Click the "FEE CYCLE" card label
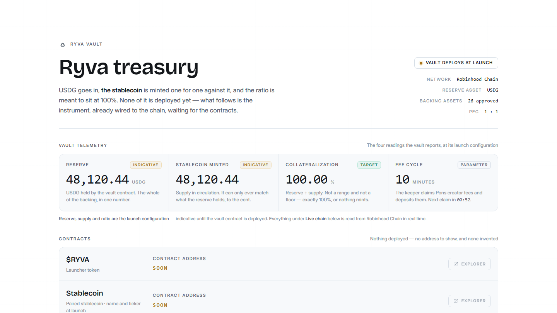557x313 pixels. (x=409, y=165)
